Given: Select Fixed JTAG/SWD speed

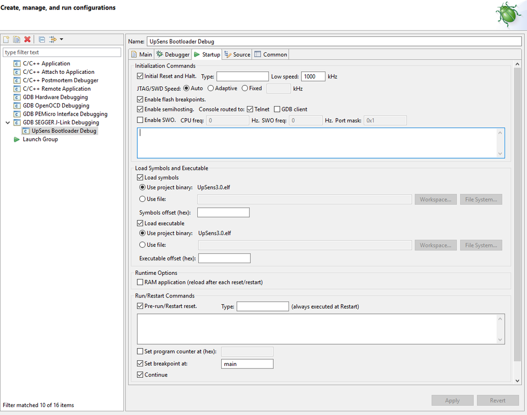Looking at the screenshot, I should 245,89.
